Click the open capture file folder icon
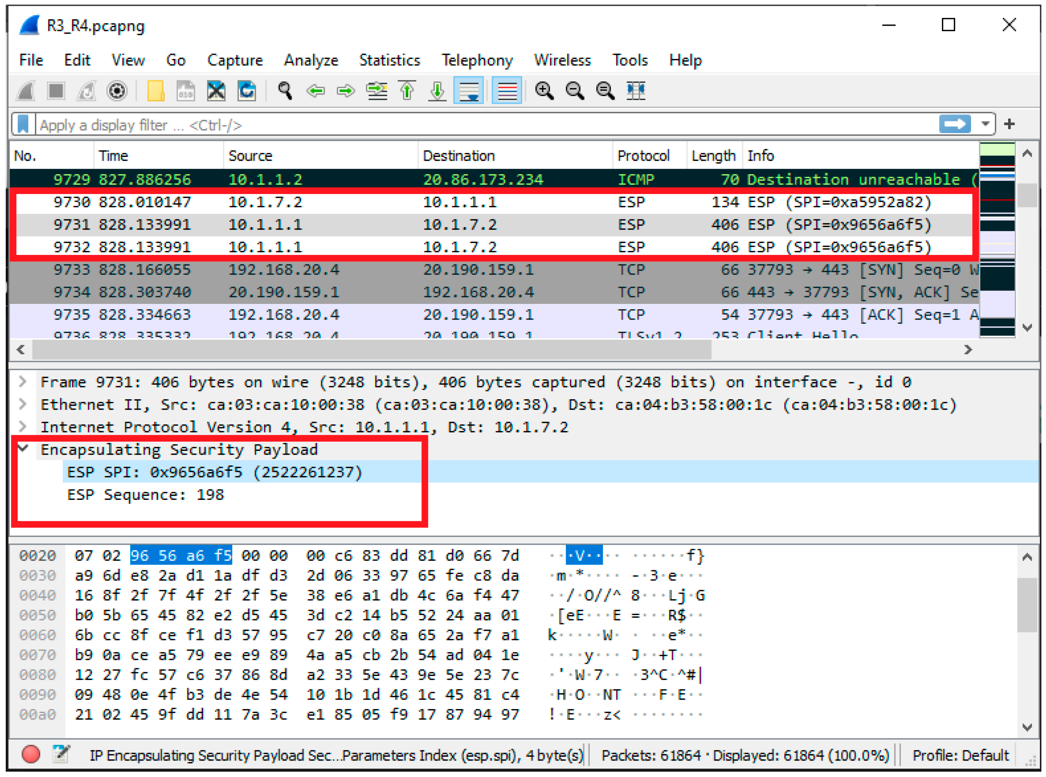Image resolution: width=1046 pixels, height=777 pixels. tap(156, 91)
